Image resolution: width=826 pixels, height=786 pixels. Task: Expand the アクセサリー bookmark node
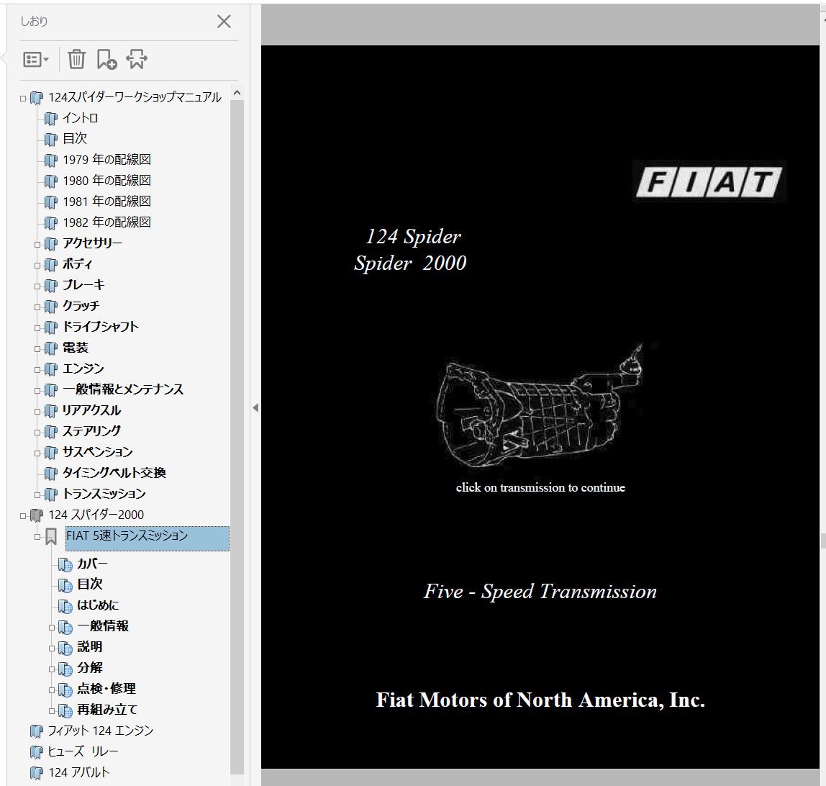click(37, 244)
